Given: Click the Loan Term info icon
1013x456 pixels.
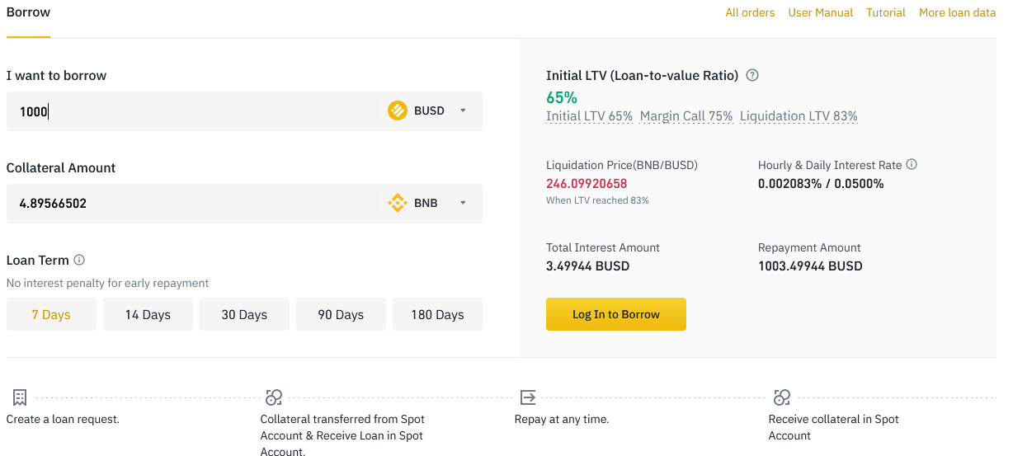Looking at the screenshot, I should coord(79,260).
